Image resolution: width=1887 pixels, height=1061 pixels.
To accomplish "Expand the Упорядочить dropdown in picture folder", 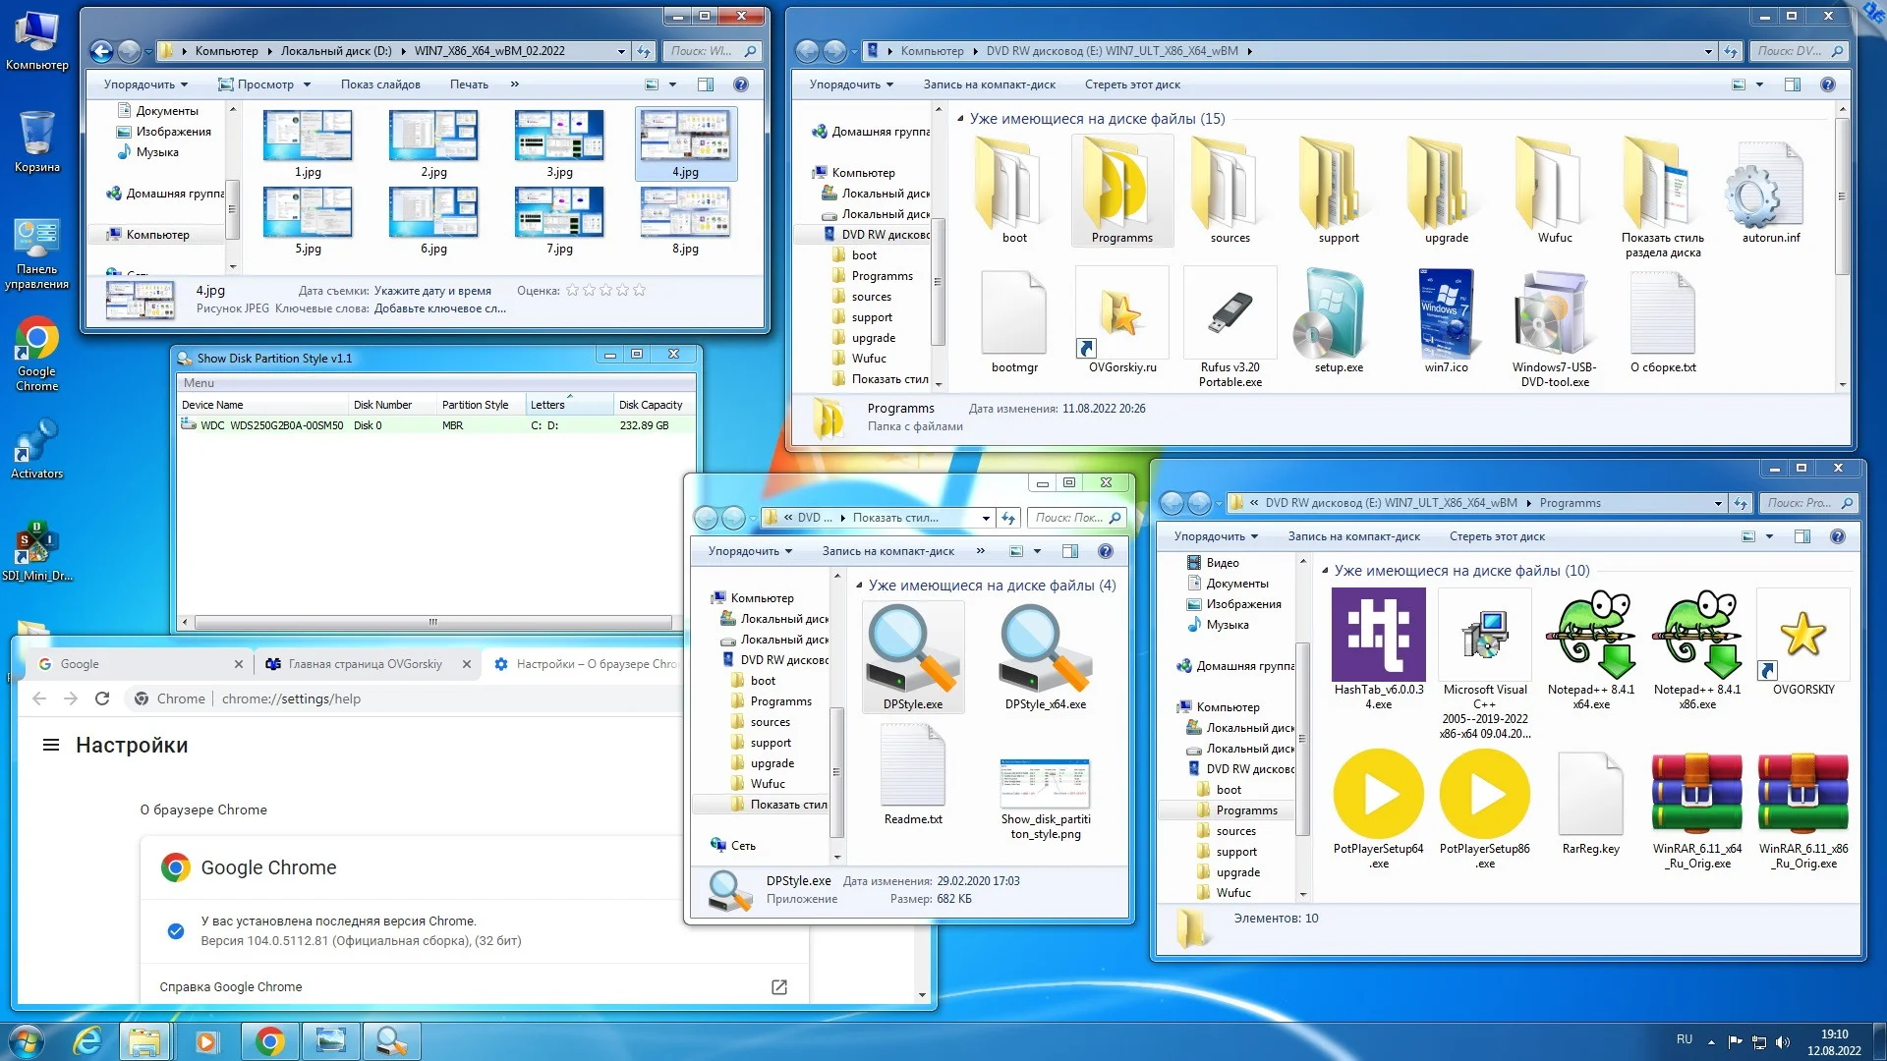I will pos(144,84).
